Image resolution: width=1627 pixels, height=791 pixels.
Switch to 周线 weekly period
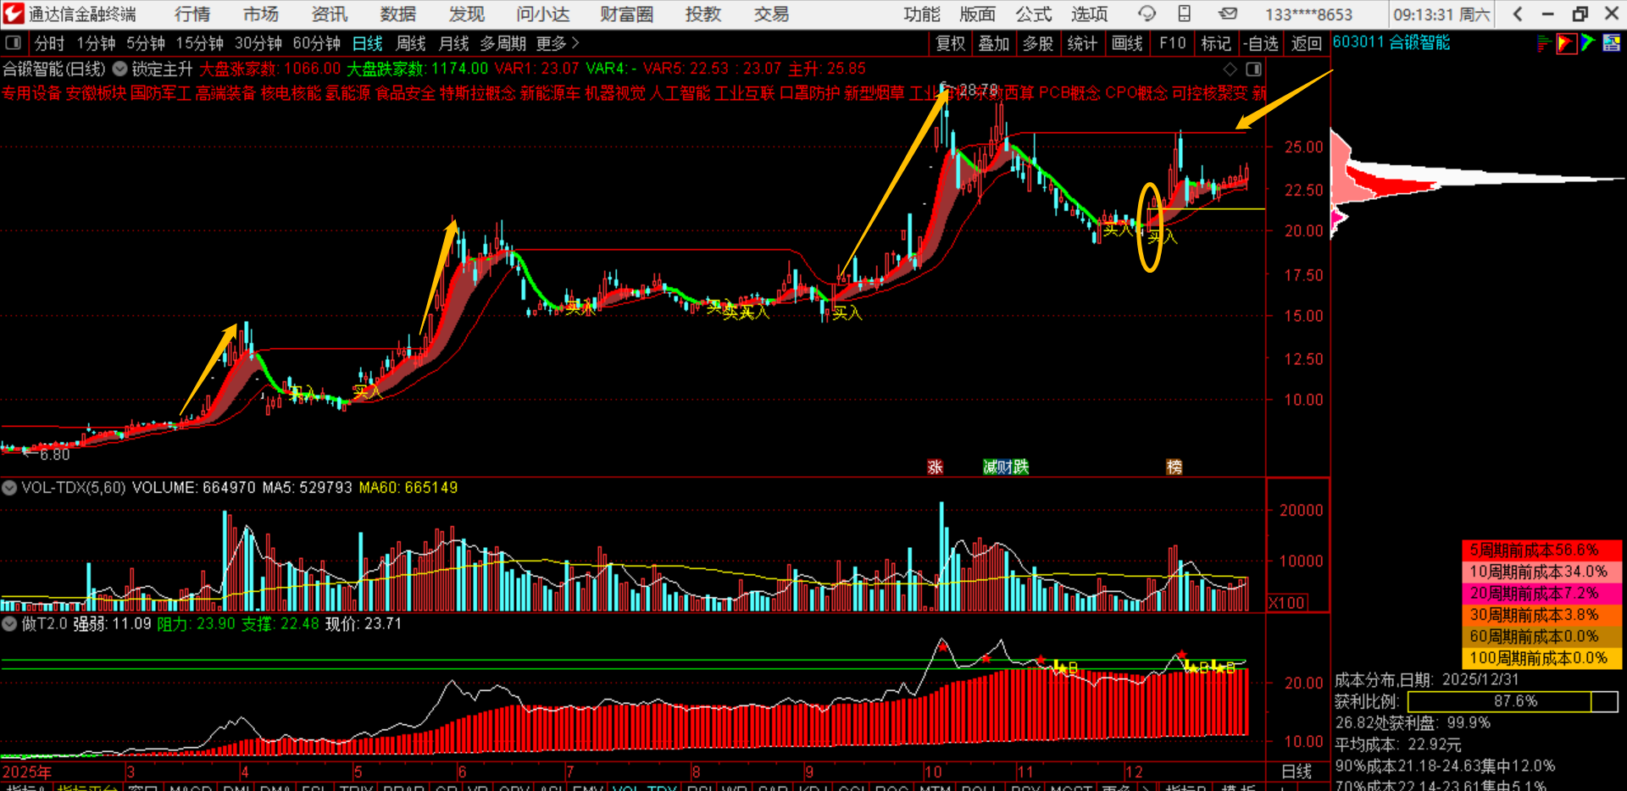411,43
